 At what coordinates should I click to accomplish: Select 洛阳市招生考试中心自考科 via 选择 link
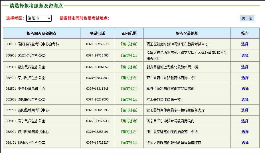pos(245,44)
